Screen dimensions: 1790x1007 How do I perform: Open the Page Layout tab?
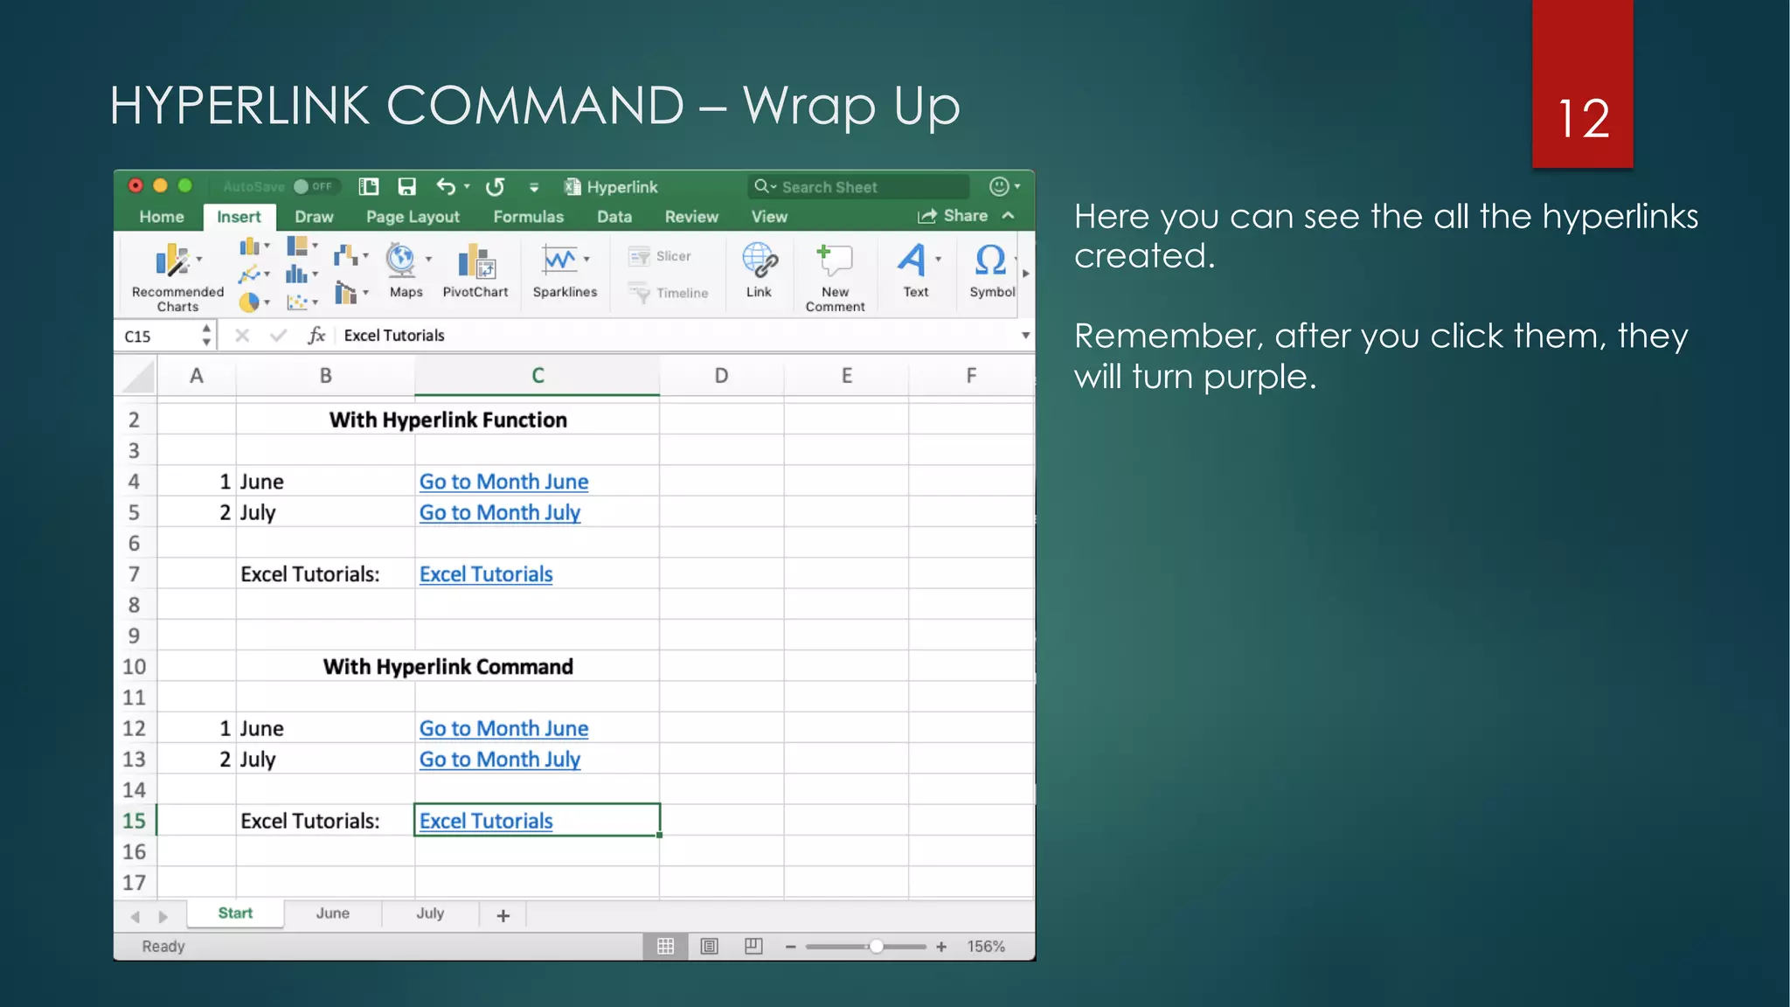[413, 217]
